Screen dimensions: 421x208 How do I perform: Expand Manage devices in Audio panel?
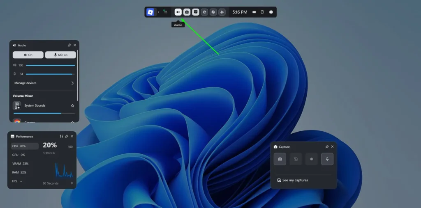72,83
